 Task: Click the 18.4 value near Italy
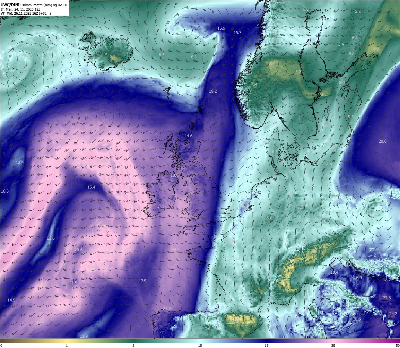[334, 272]
